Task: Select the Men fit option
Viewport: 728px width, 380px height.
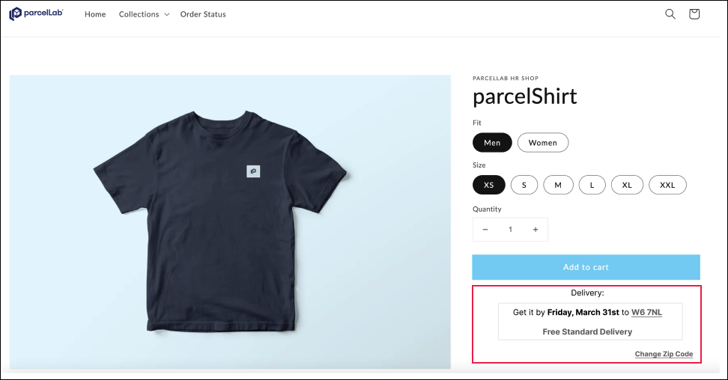Action: [x=492, y=142]
